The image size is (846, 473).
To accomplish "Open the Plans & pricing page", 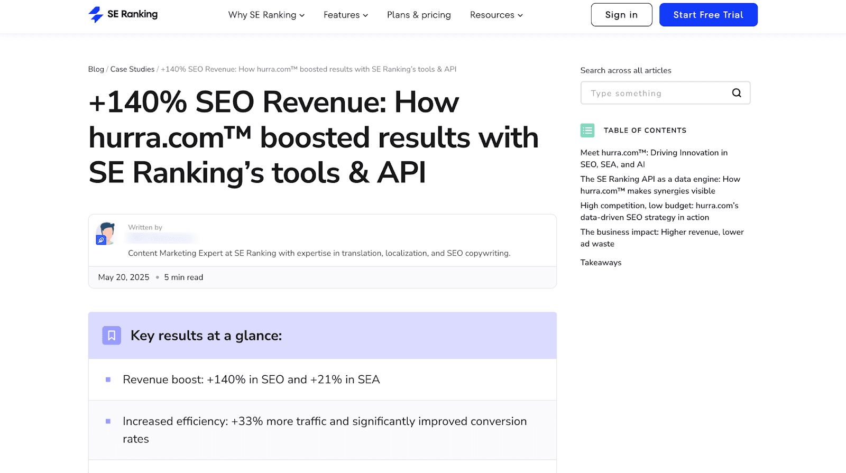I will (x=419, y=15).
